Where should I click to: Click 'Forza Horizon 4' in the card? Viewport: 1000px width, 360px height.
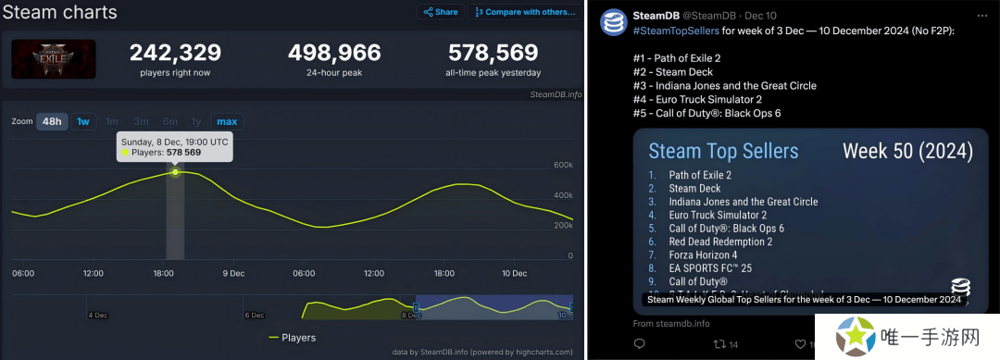pyautogui.click(x=705, y=254)
